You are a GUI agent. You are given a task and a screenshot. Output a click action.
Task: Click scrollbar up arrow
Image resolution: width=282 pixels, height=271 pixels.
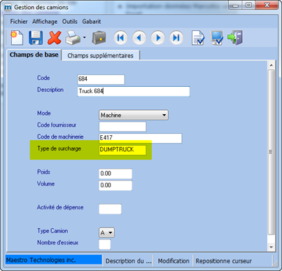(271, 65)
